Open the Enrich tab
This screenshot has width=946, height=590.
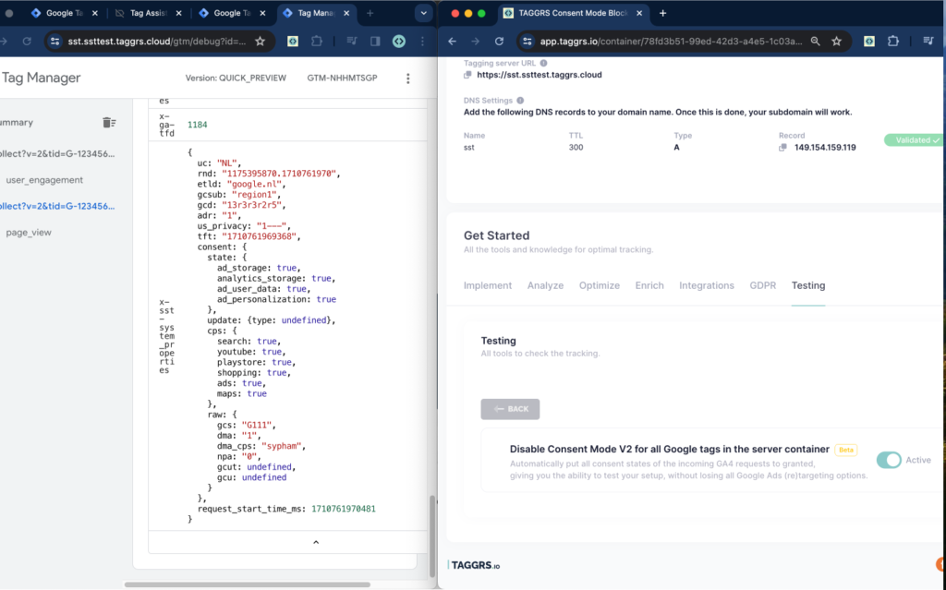[649, 285]
